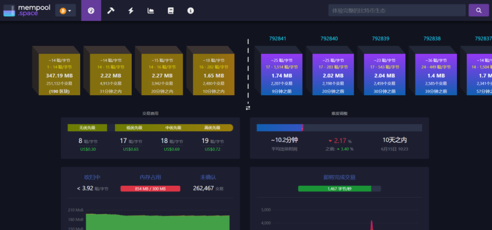492x230 pixels.
Task: Open the mined 2.02 MB block
Action: [x=332, y=74]
